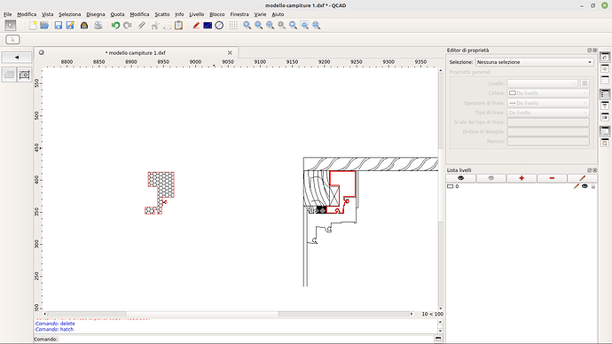Open the Quota menu

[x=117, y=14]
